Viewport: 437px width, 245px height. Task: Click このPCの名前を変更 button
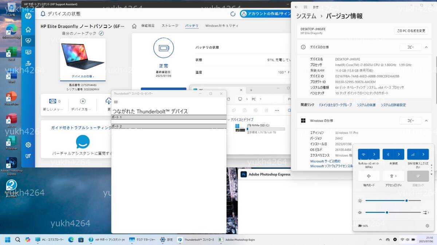pos(411,31)
